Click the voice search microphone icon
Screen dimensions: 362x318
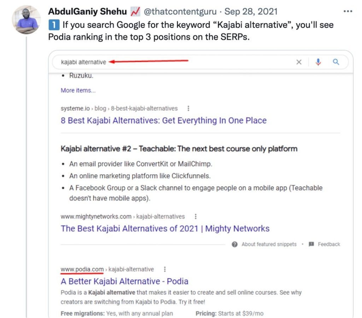point(318,62)
